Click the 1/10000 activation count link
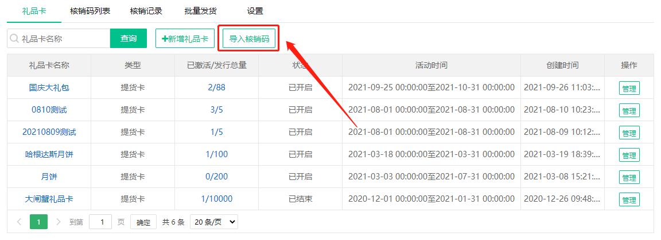The width and height of the screenshot is (661, 240). [x=216, y=199]
